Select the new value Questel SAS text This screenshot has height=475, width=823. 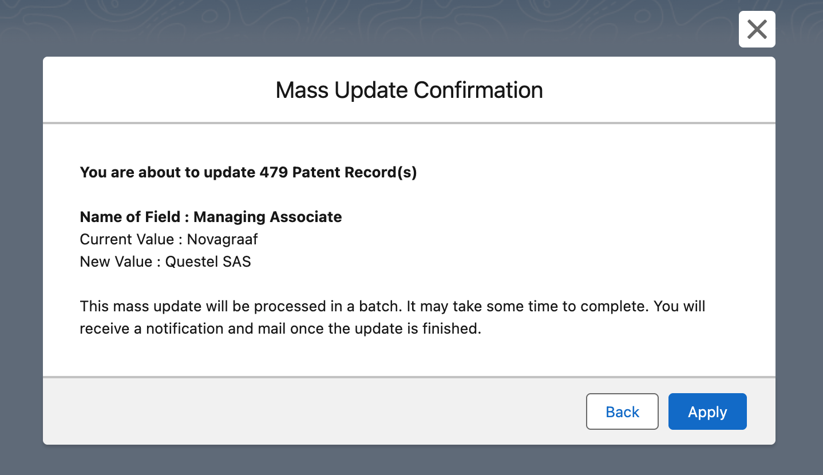click(208, 262)
